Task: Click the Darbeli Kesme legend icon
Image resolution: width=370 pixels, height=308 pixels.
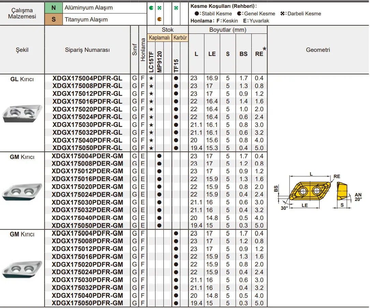Action: click(282, 14)
